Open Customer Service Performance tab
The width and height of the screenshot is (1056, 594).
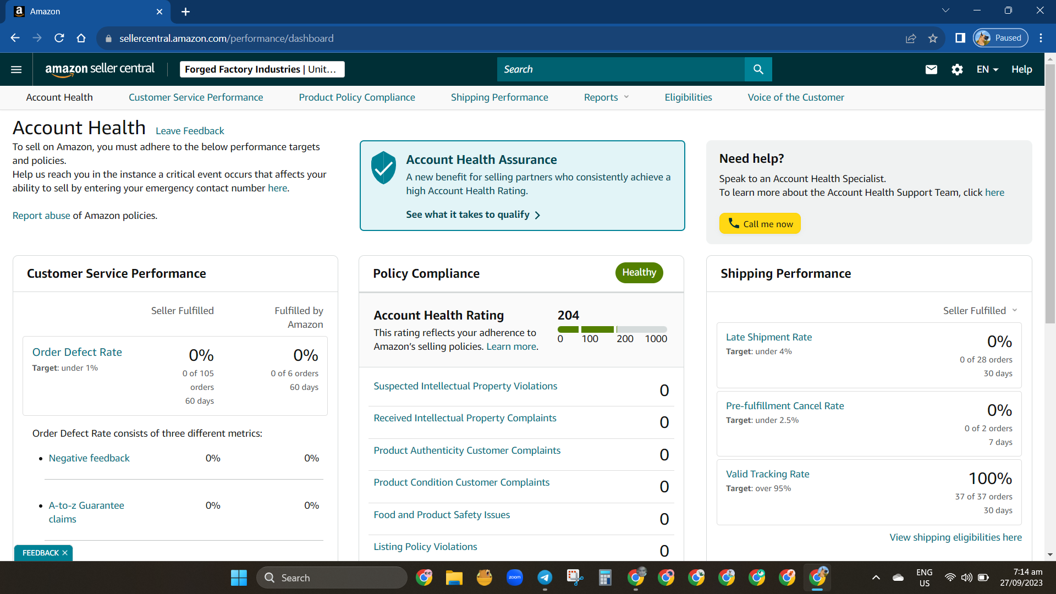[x=196, y=97]
